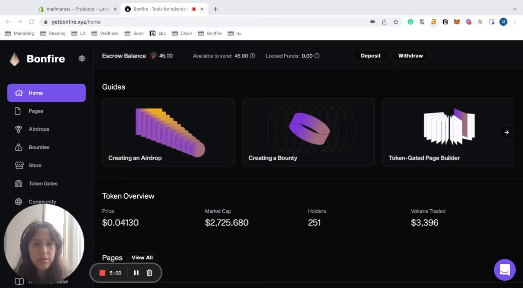523x288 pixels.
Task: Open the Token-Gated Page Builder guide
Action: 448,132
